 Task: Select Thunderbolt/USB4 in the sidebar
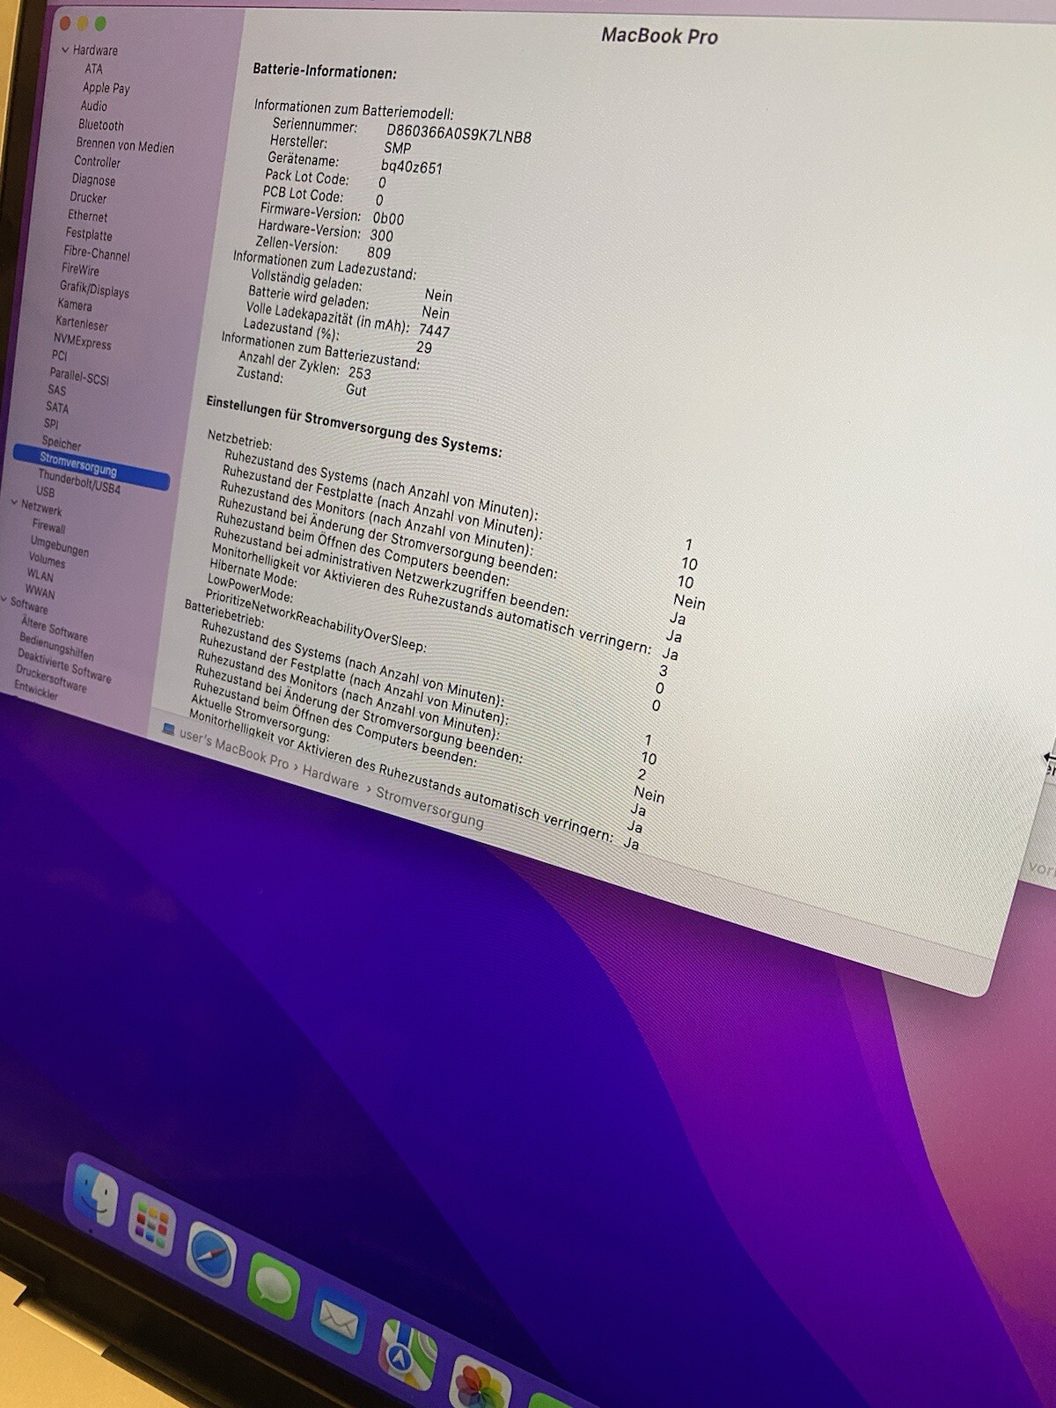coord(79,481)
